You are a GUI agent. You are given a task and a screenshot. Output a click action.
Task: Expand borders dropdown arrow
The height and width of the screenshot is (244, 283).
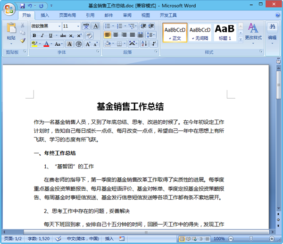125,43
